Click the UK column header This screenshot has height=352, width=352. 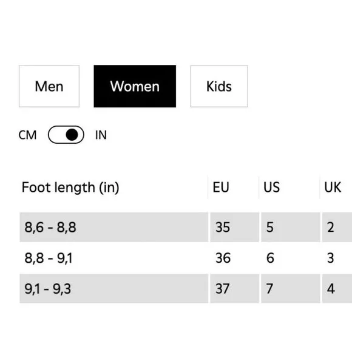[x=333, y=187]
